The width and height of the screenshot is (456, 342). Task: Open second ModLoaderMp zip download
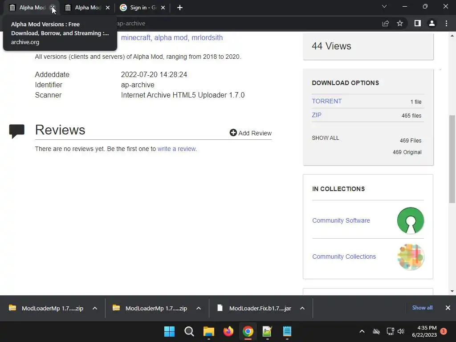pyautogui.click(x=151, y=308)
